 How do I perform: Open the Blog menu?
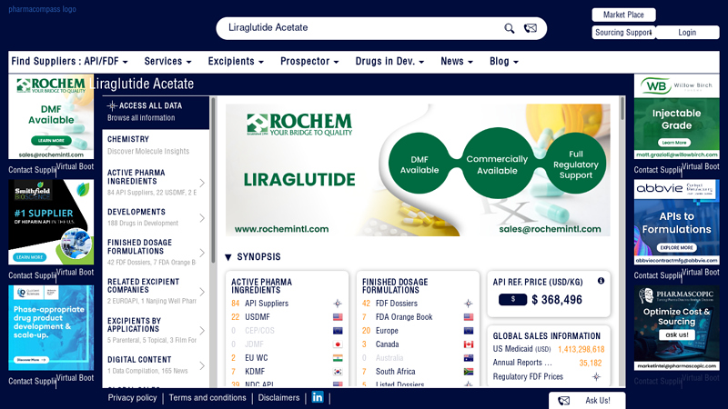(x=504, y=61)
